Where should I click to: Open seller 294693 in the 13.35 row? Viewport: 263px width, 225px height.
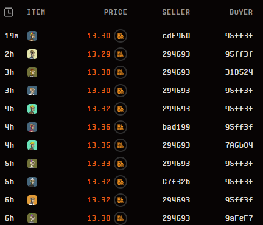pos(176,145)
